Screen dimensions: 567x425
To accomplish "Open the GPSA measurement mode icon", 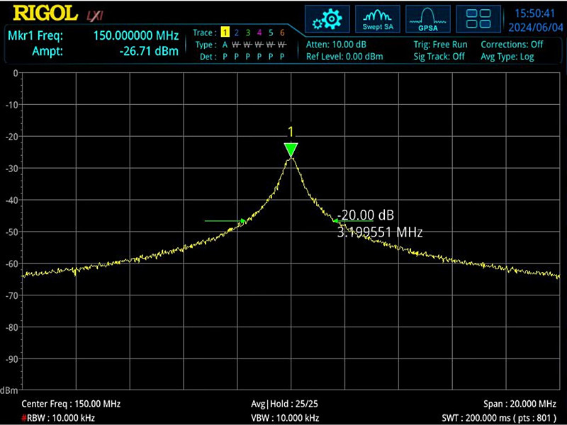I will coord(428,19).
